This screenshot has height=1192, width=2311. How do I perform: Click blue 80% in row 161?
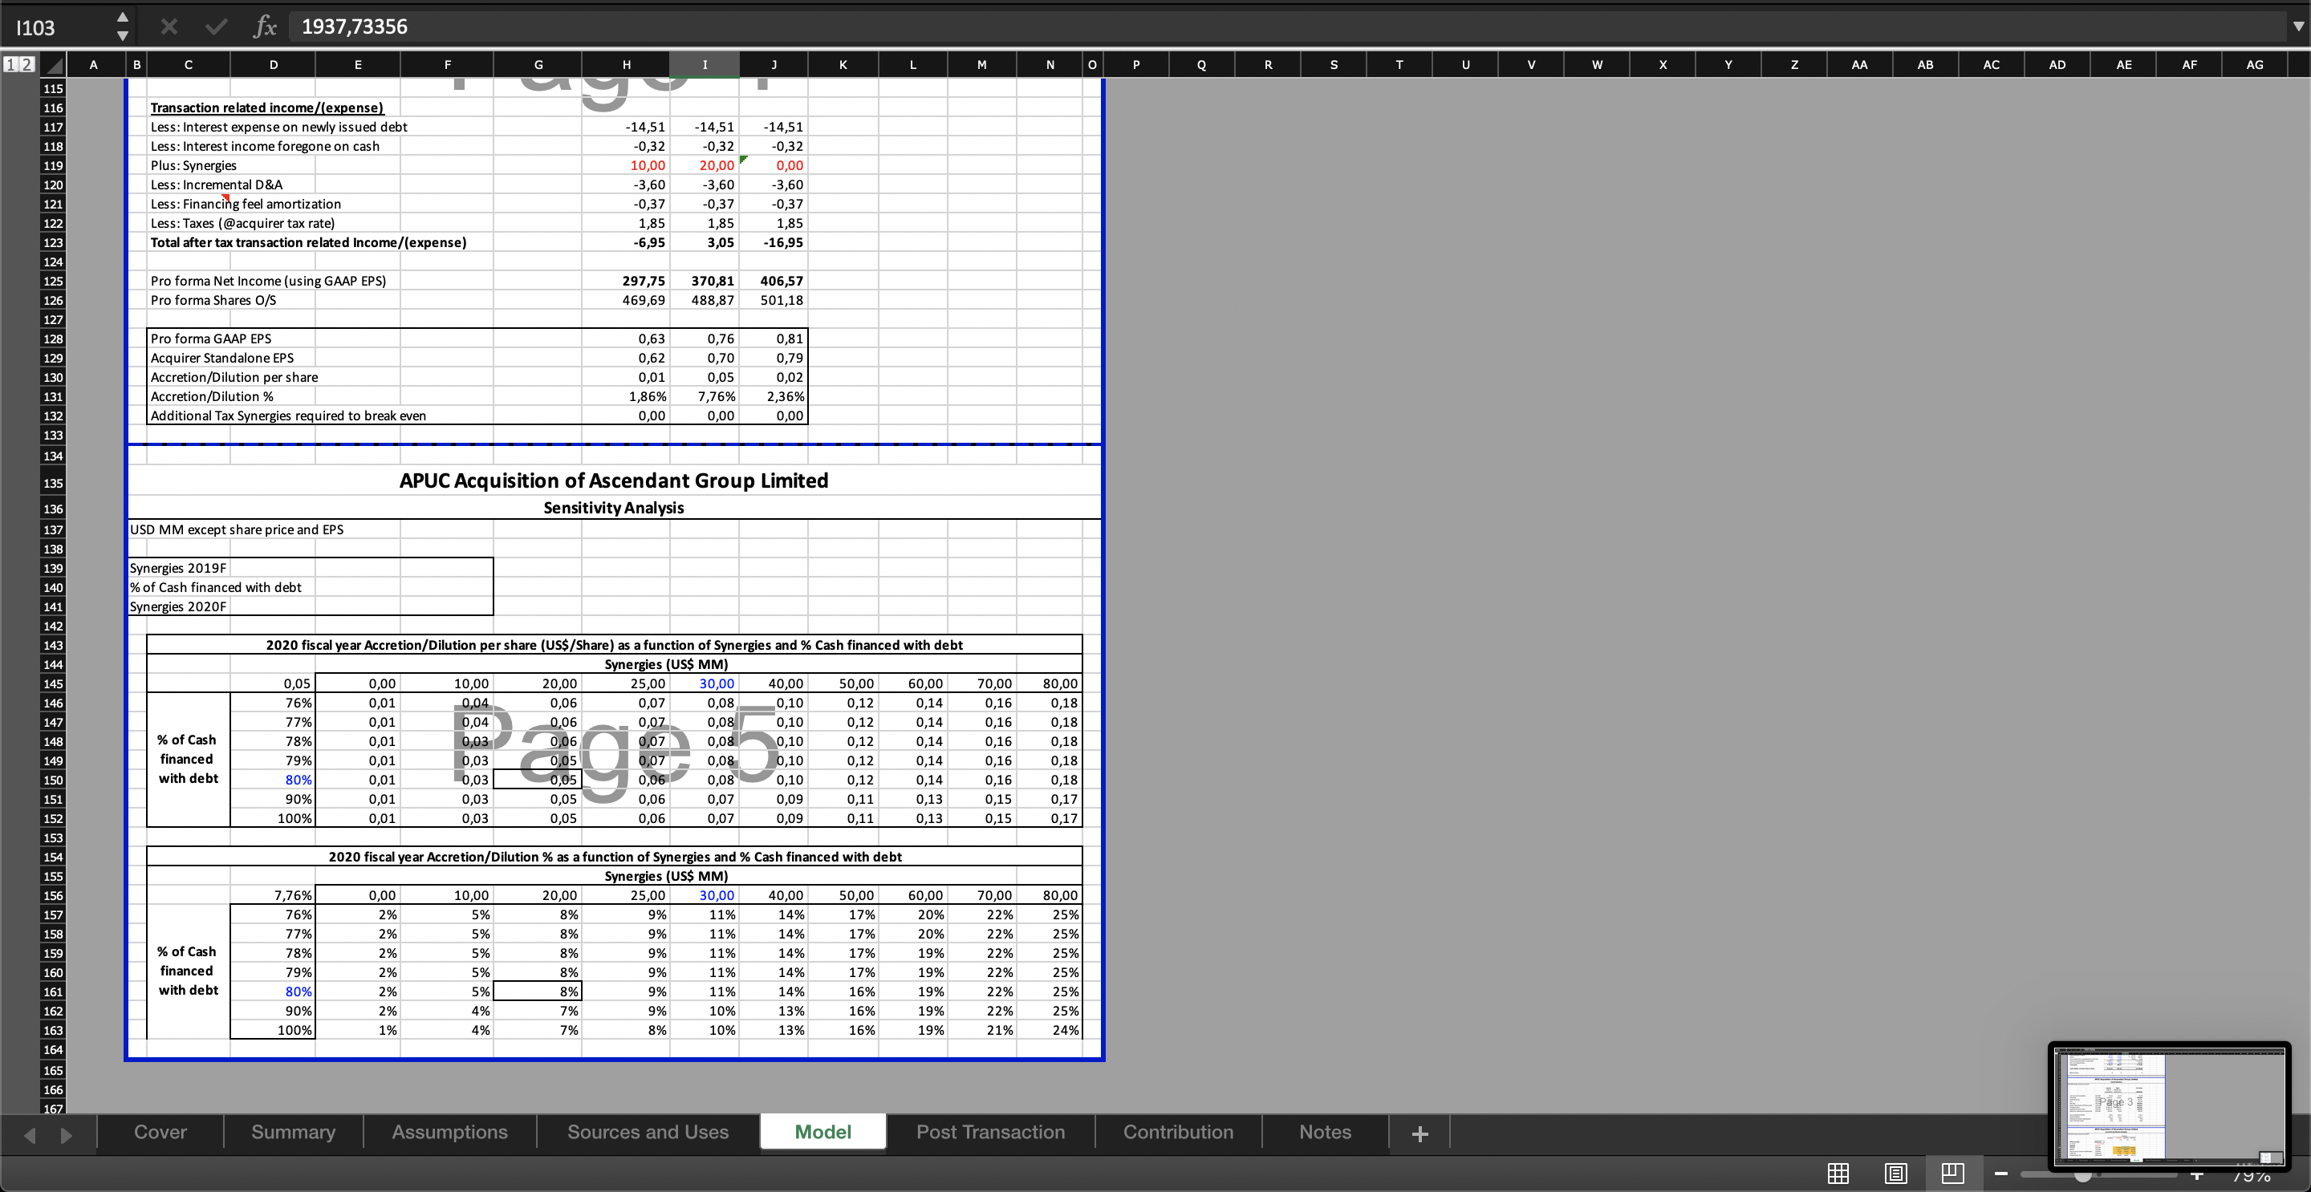298,992
